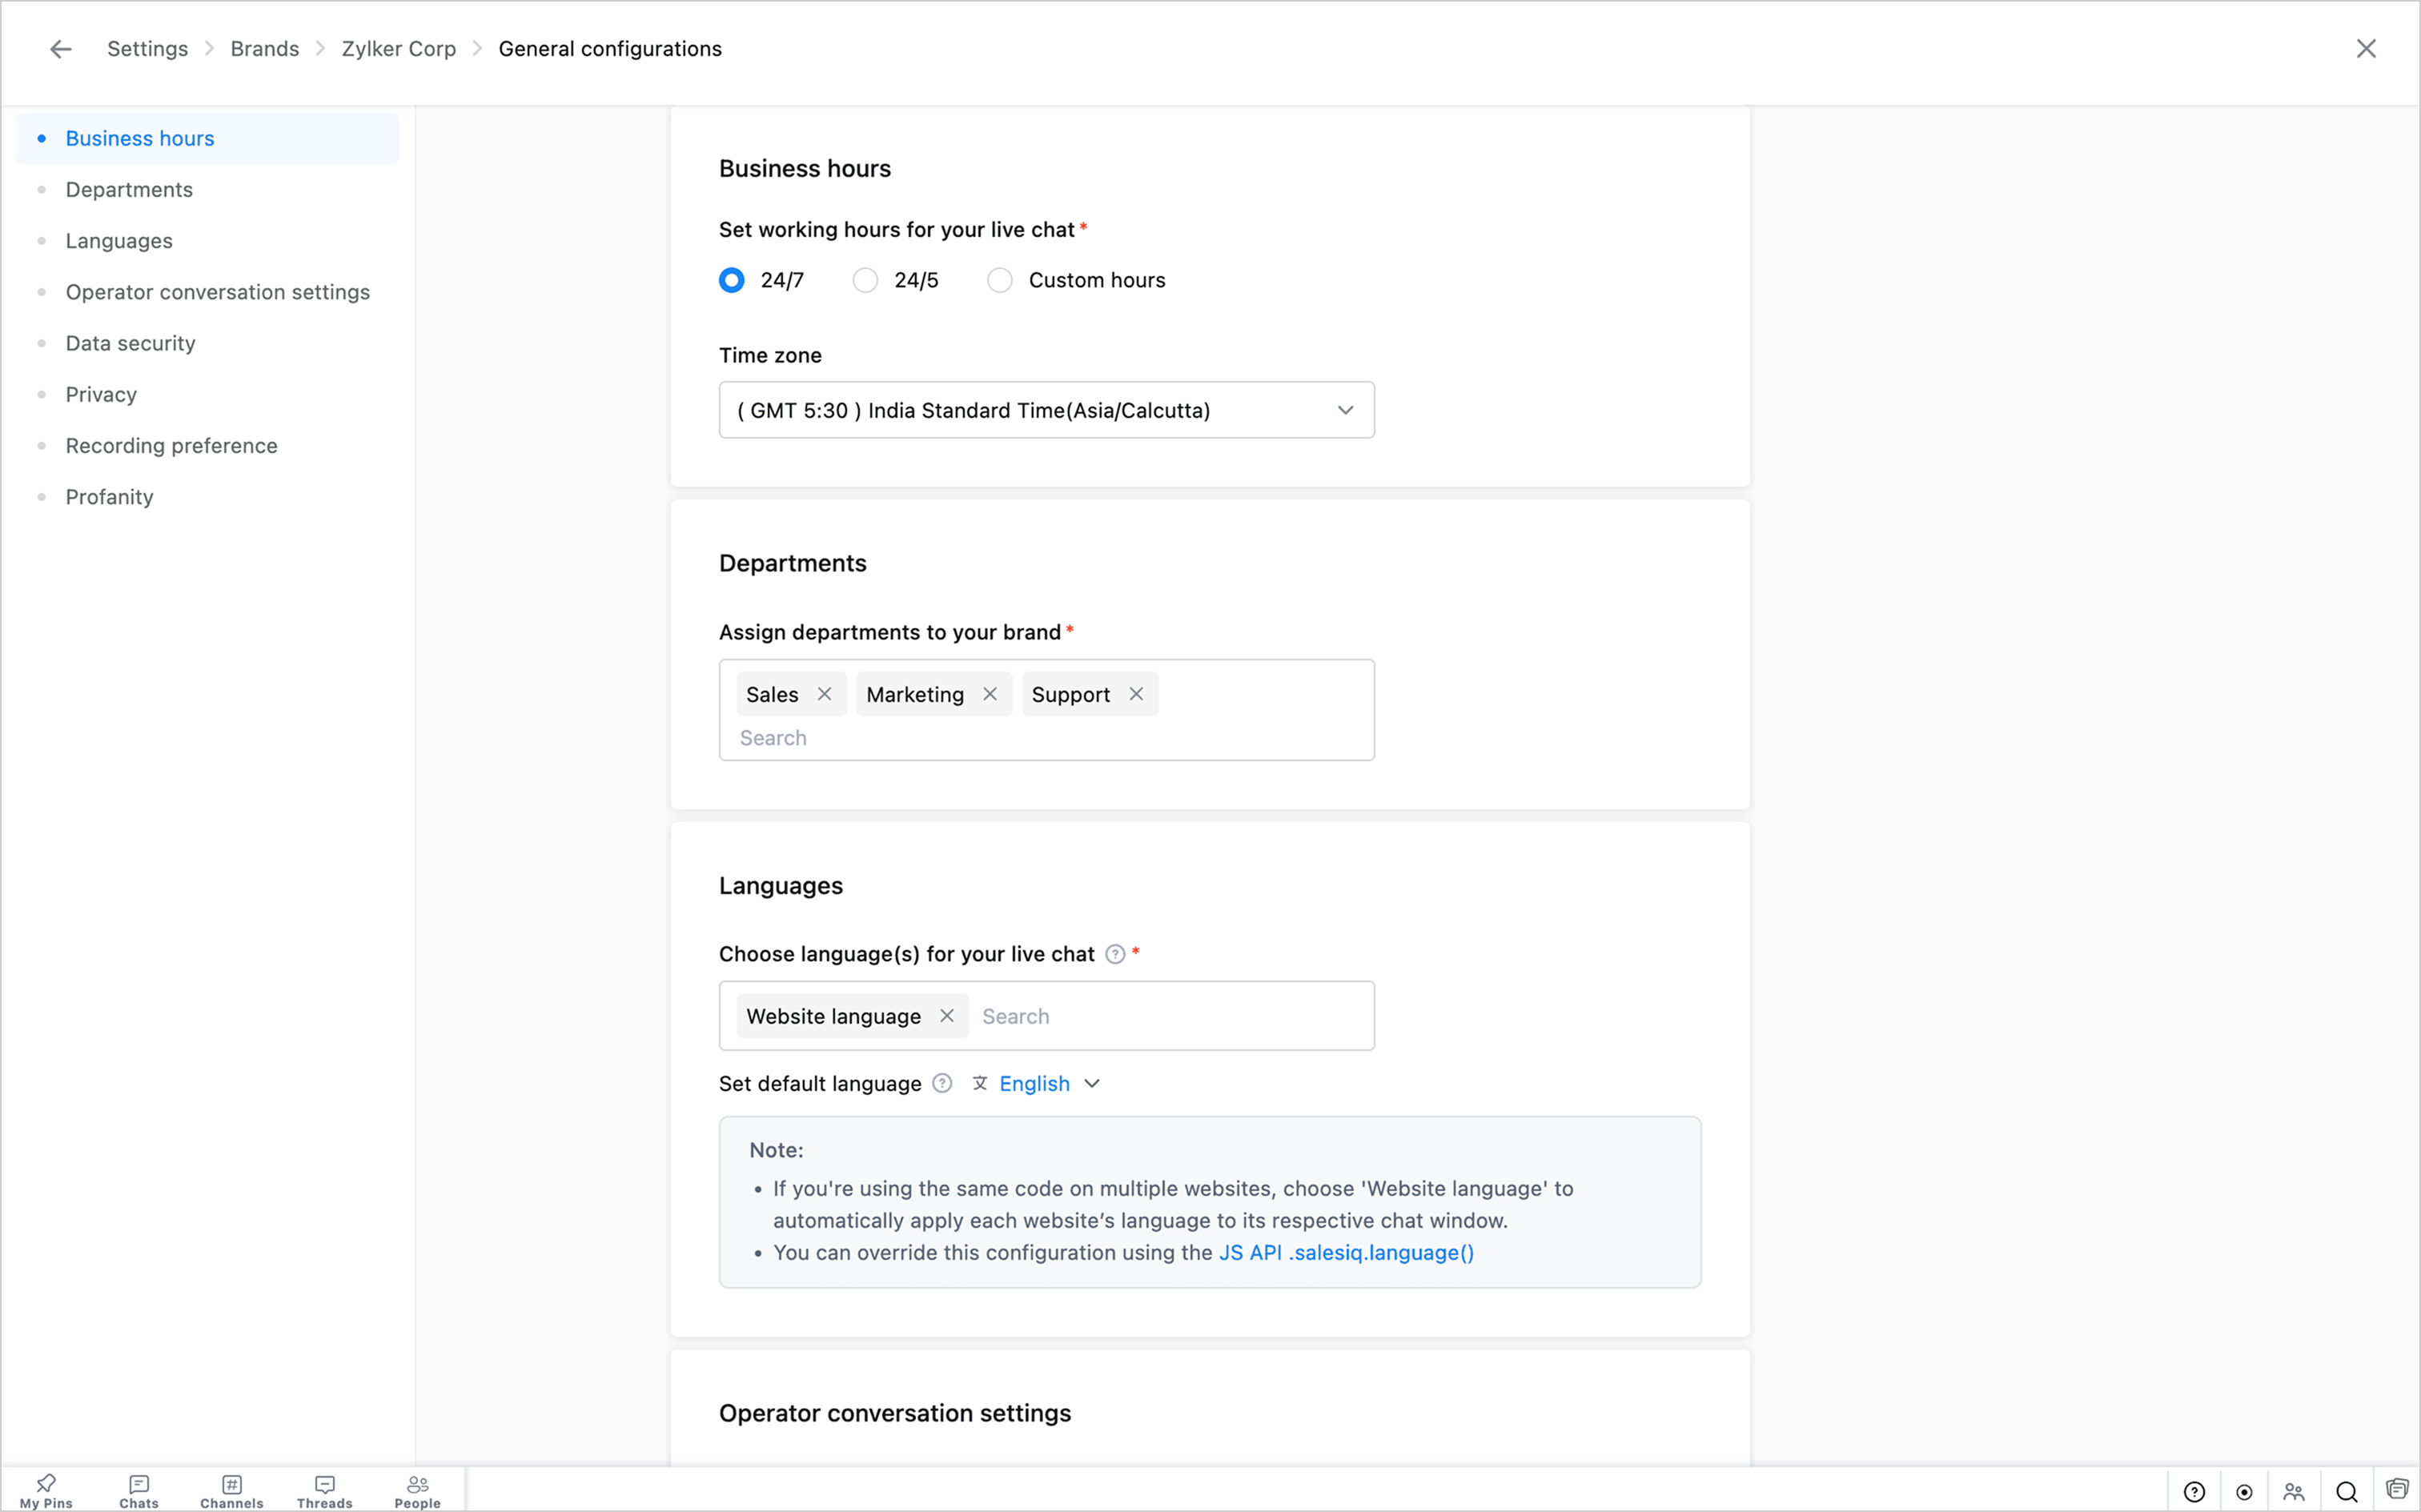This screenshot has width=2421, height=1512.
Task: Click the search magnifier icon at bottom right
Action: (2346, 1491)
